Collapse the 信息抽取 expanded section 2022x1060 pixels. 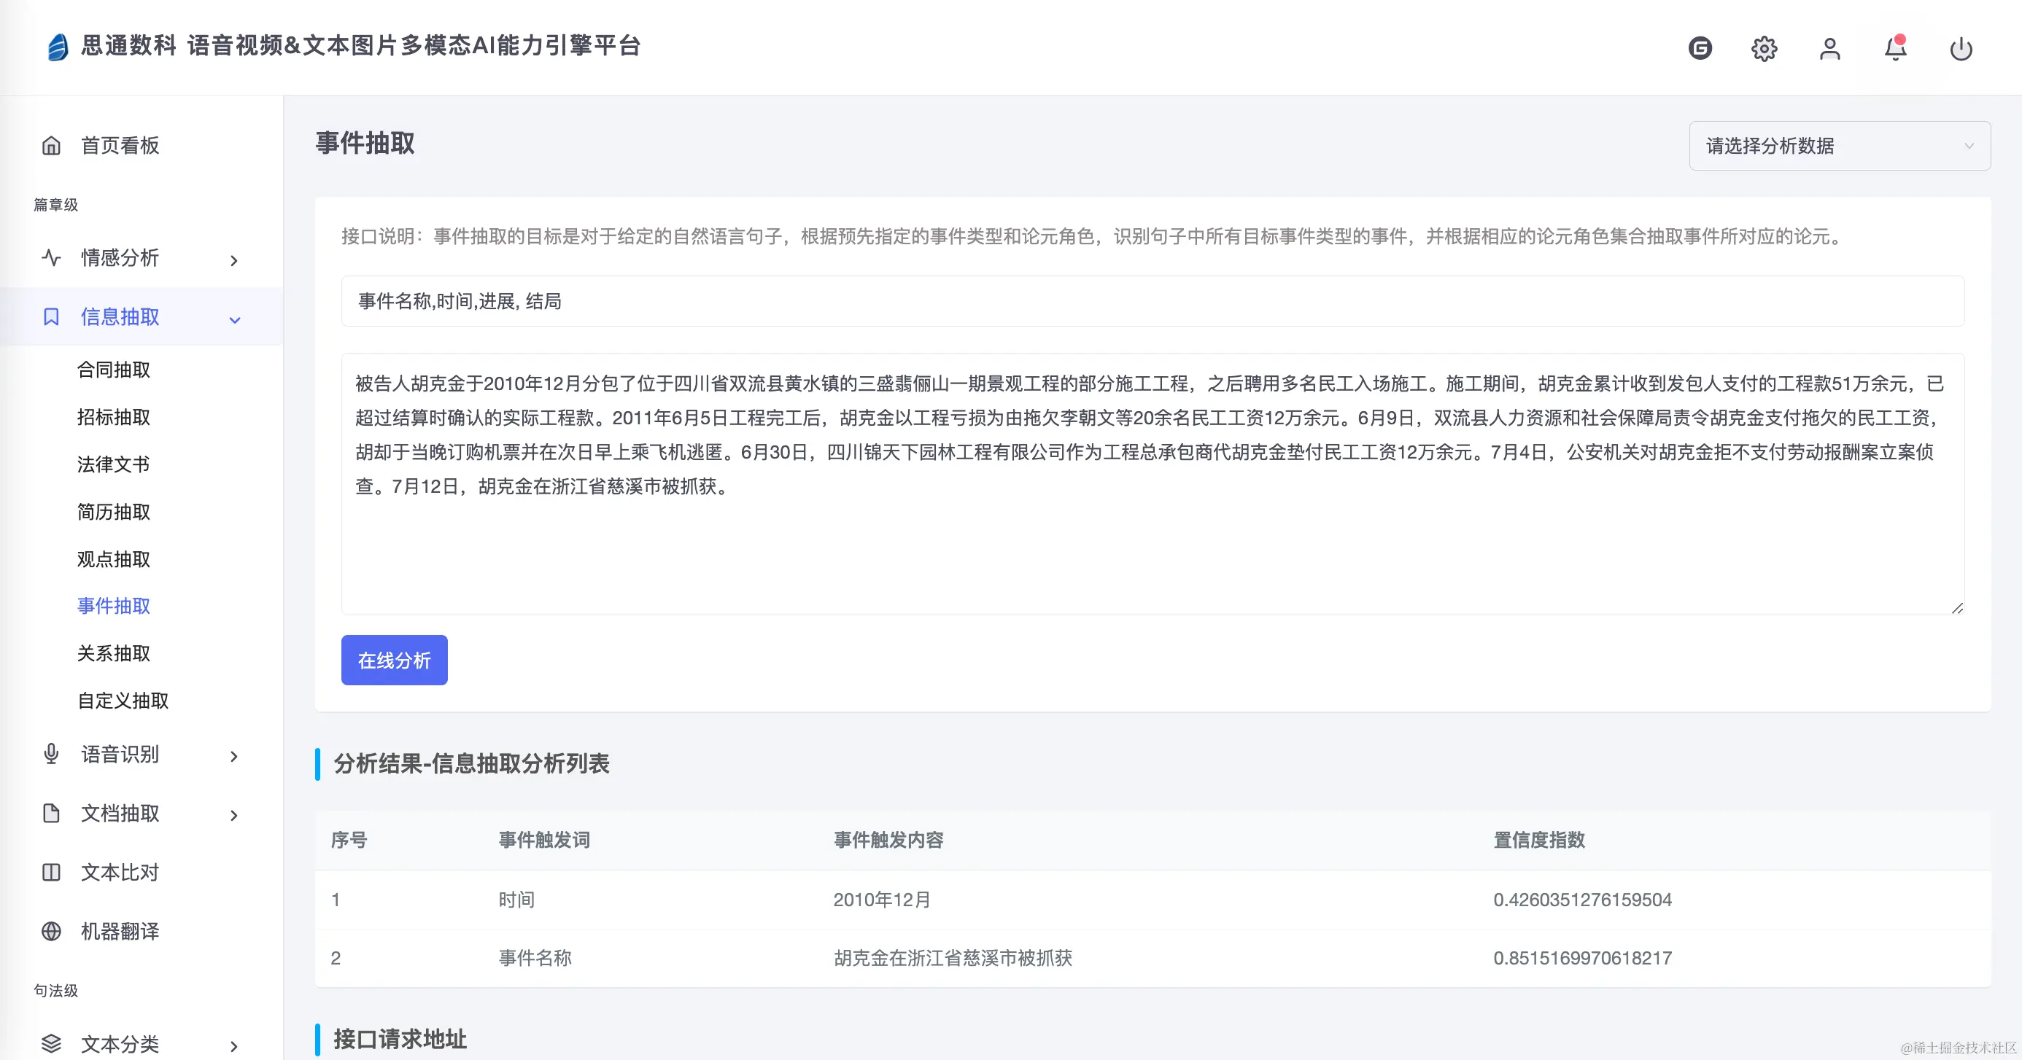point(234,319)
